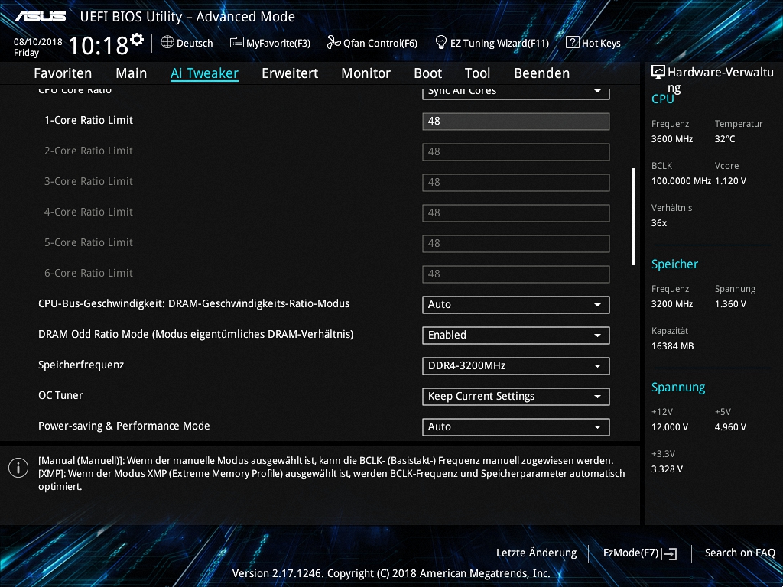783x587 pixels.
Task: Click the EzMode exit arrow icon
Action: pos(669,553)
